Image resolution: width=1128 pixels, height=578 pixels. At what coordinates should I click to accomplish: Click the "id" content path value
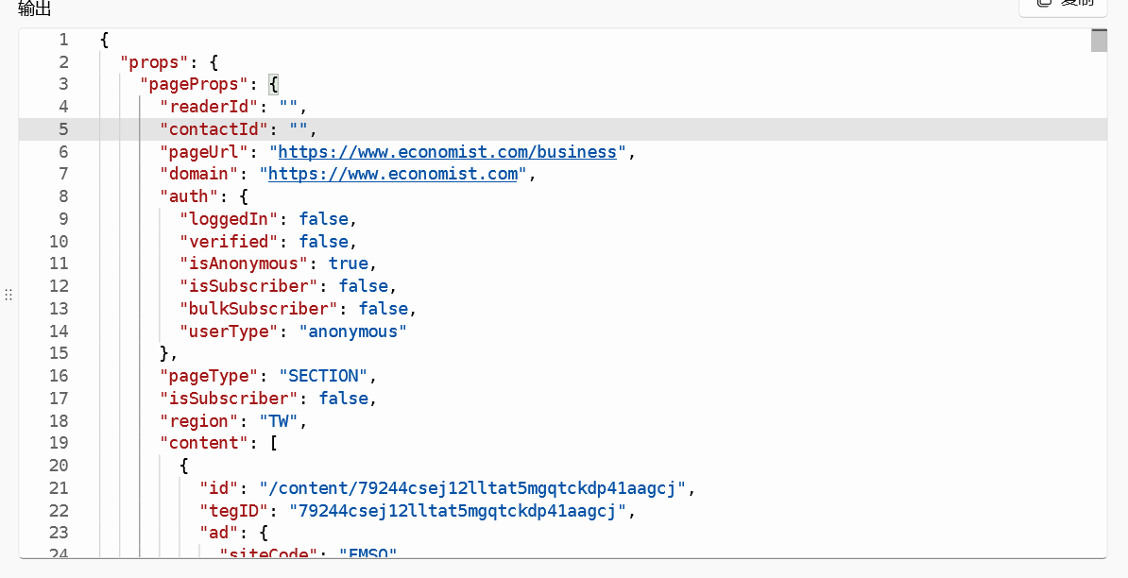(478, 488)
